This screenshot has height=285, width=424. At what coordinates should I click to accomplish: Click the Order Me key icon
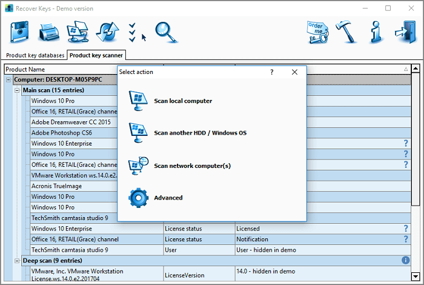pos(318,32)
